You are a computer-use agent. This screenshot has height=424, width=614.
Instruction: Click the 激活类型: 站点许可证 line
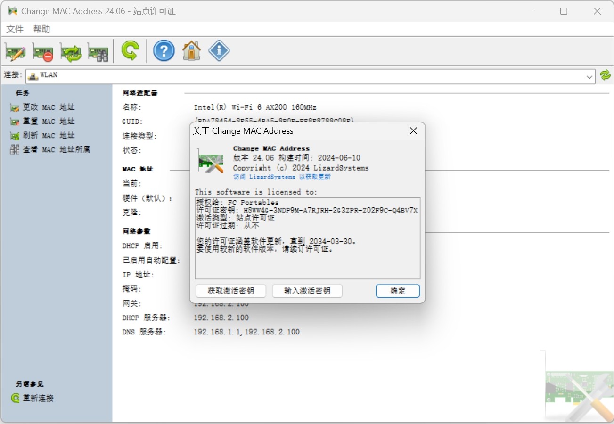coord(236,218)
